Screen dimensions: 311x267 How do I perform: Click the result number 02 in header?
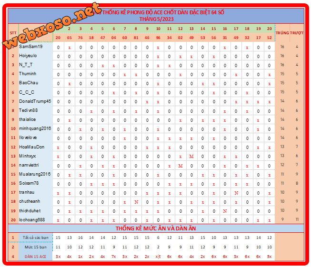[181, 38]
